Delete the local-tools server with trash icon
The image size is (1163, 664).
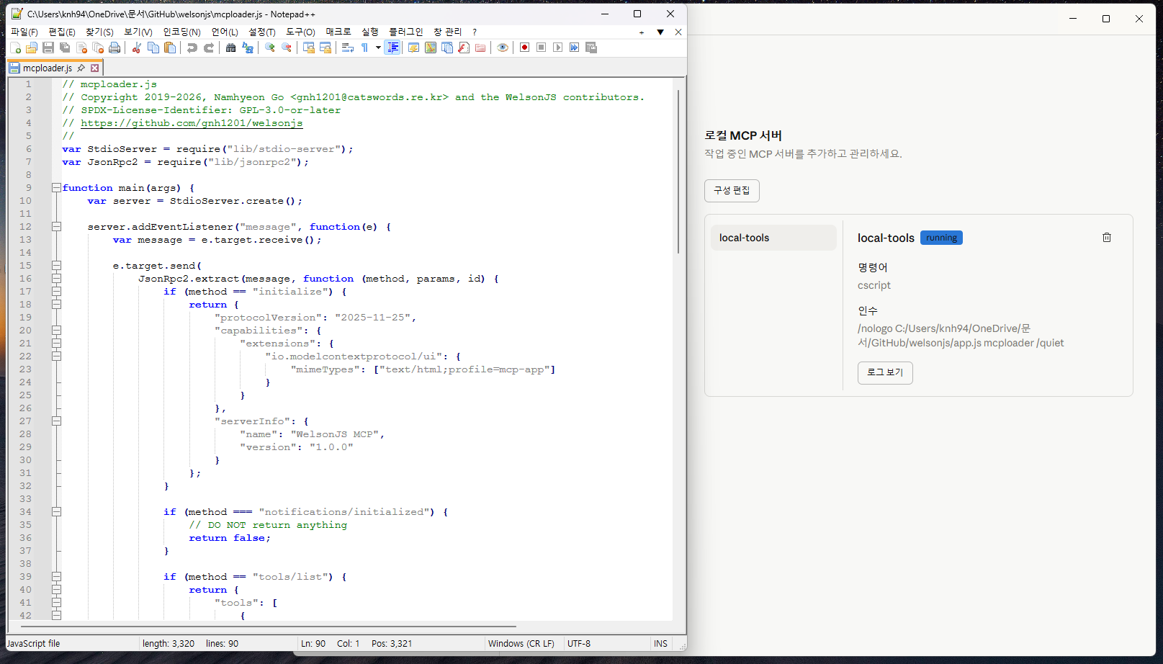coord(1107,238)
